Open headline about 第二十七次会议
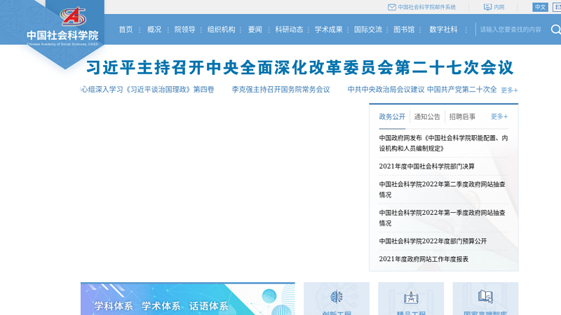The image size is (561, 315). (x=300, y=67)
